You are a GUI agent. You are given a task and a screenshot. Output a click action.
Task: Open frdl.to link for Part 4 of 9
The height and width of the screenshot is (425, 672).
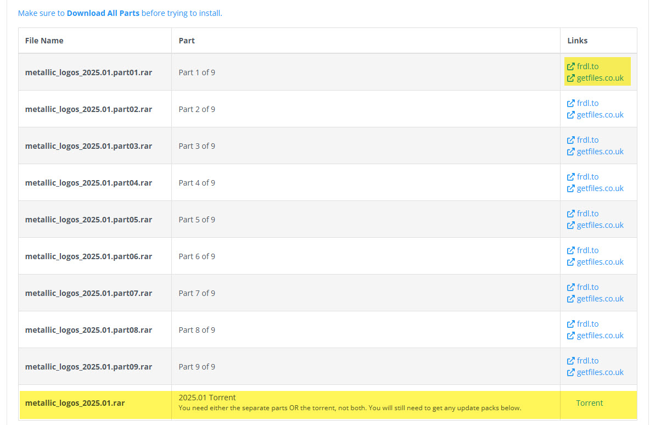click(x=587, y=177)
